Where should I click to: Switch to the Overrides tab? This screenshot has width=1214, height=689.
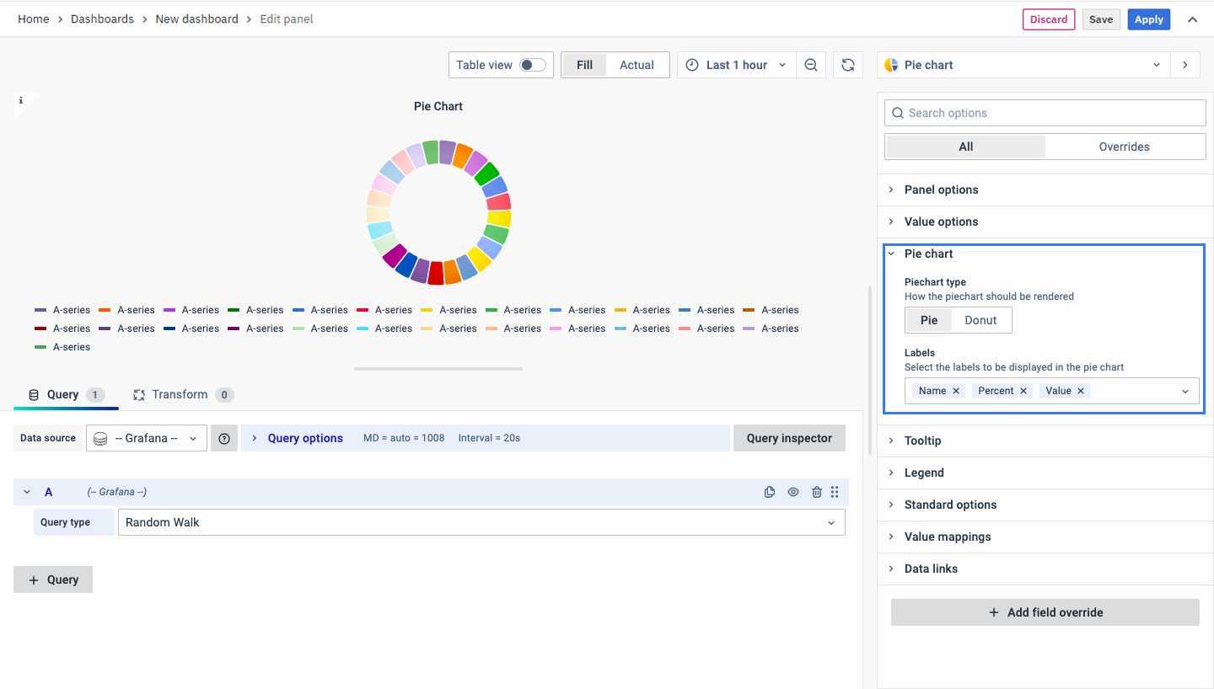coord(1124,147)
